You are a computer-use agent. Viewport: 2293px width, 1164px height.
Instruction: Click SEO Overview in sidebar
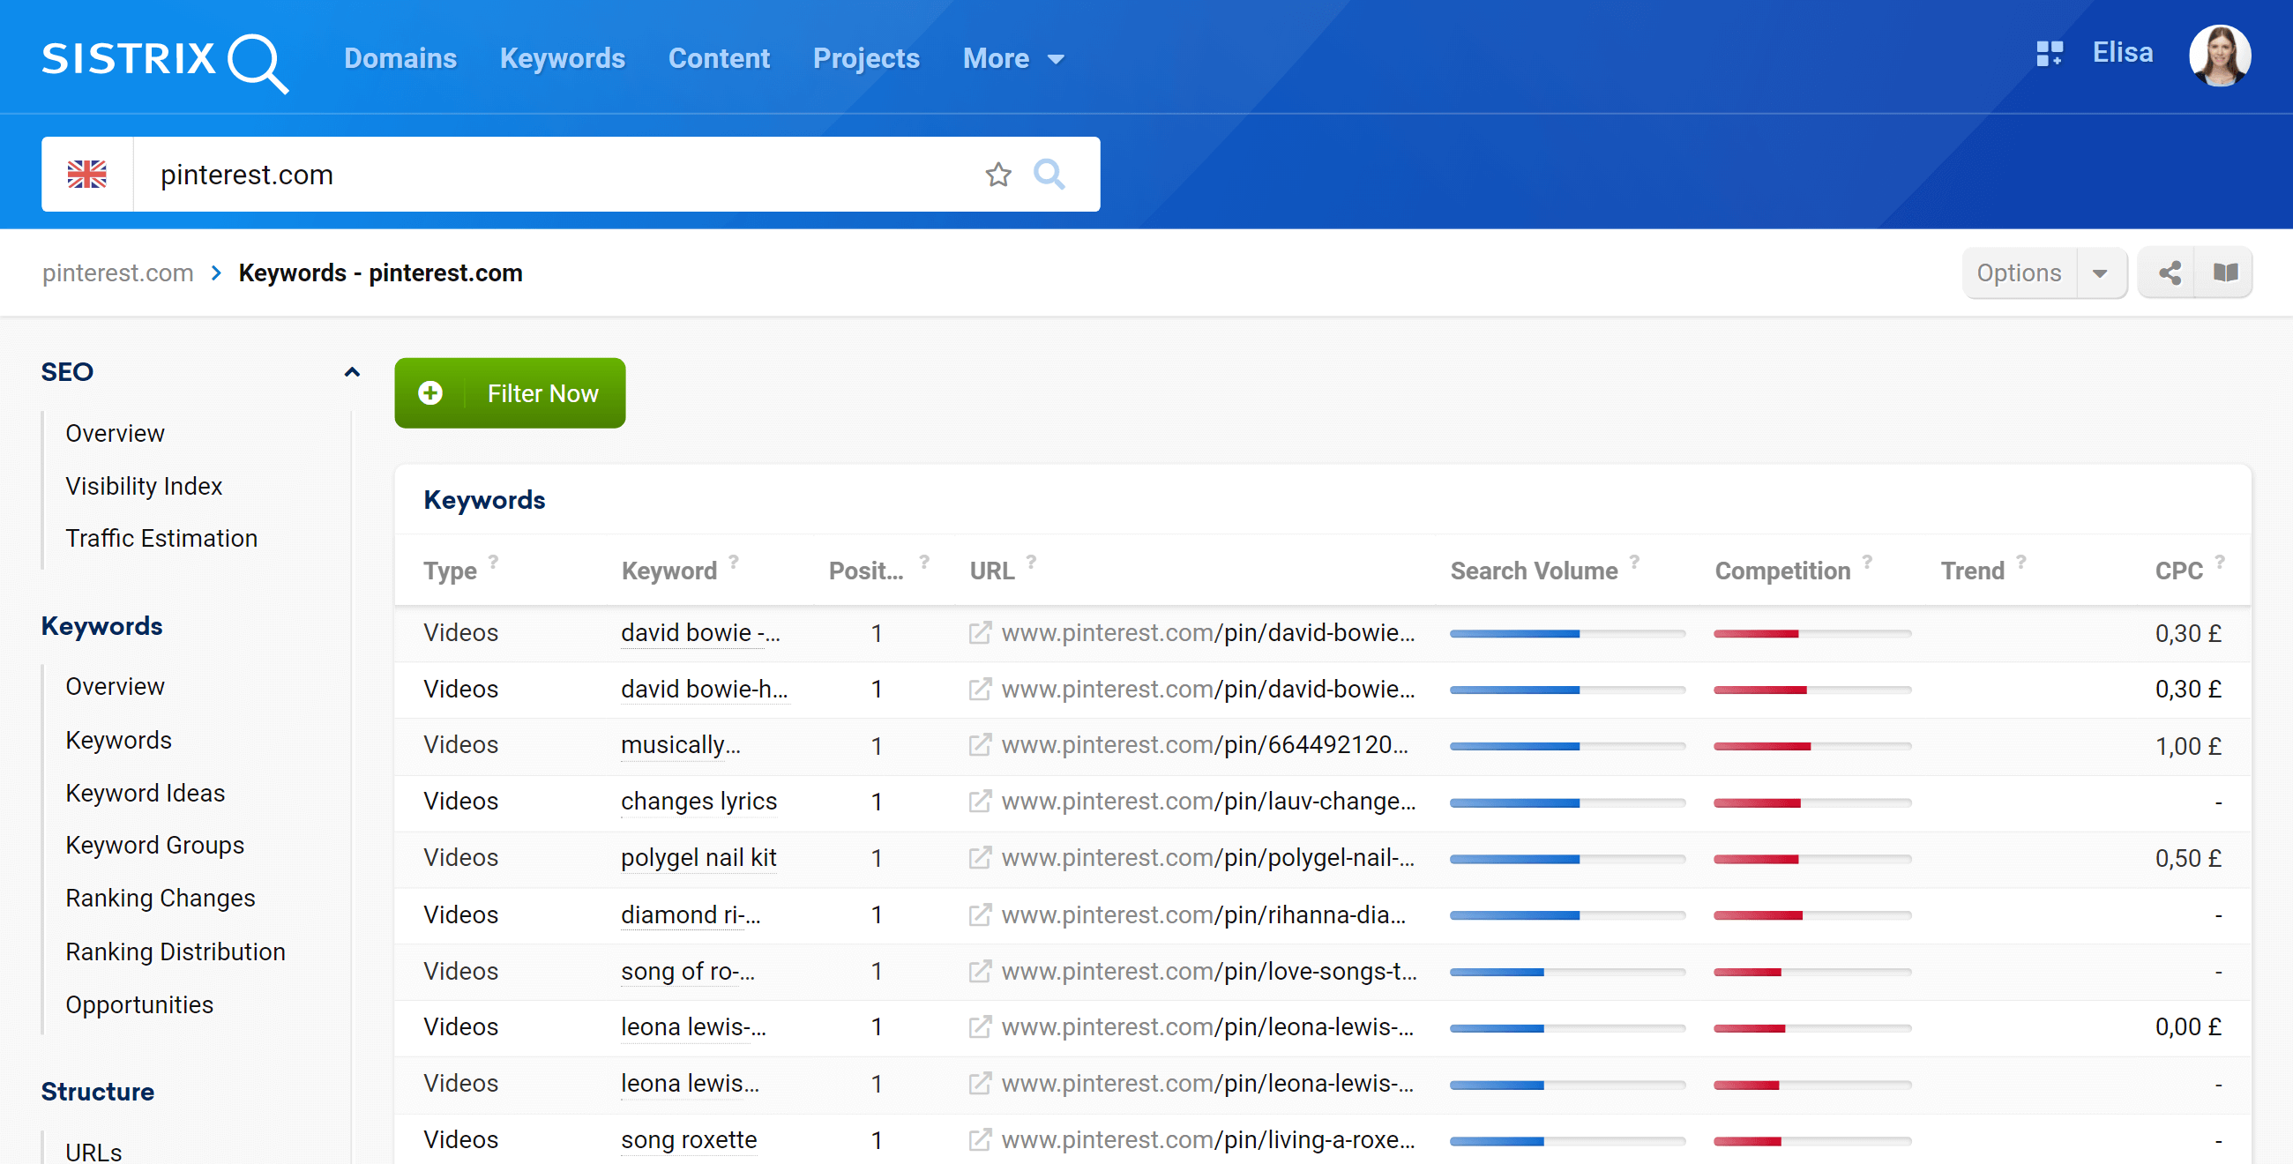coord(115,433)
